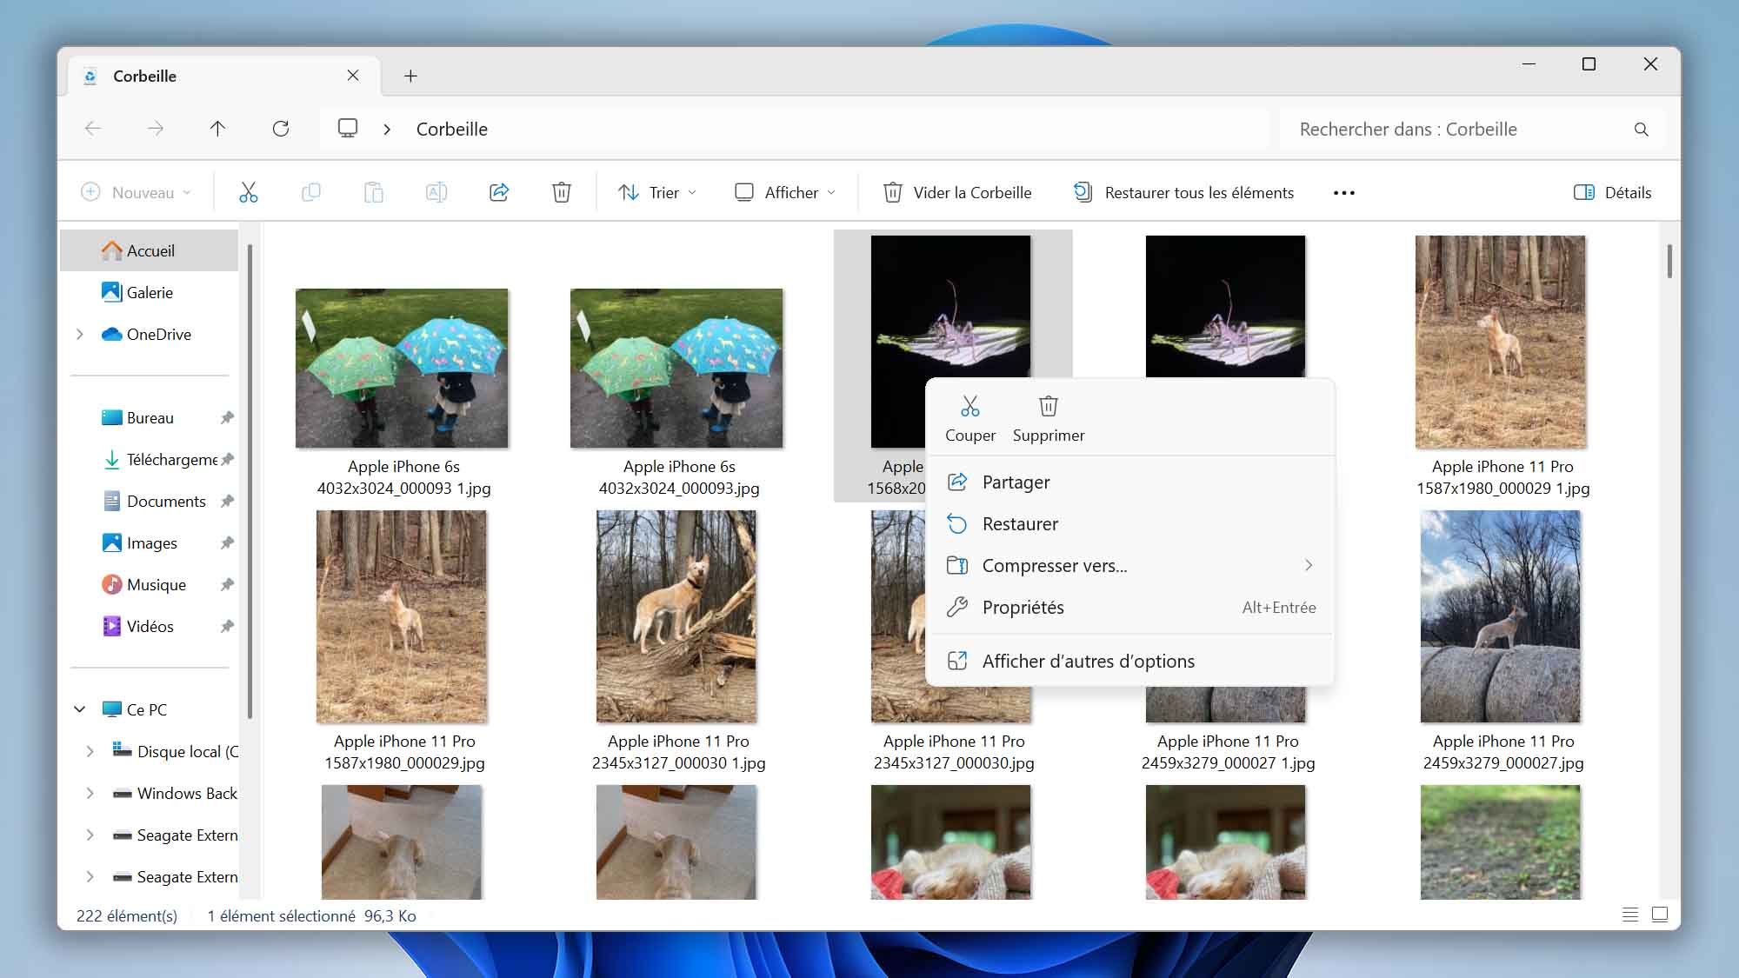Select the 1587x1980_000029.jpg dog thumbnail
This screenshot has width=1739, height=978.
402,615
